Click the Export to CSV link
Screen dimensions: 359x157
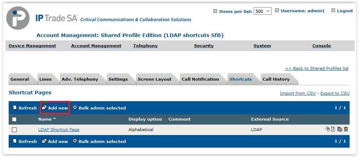[x=335, y=93]
